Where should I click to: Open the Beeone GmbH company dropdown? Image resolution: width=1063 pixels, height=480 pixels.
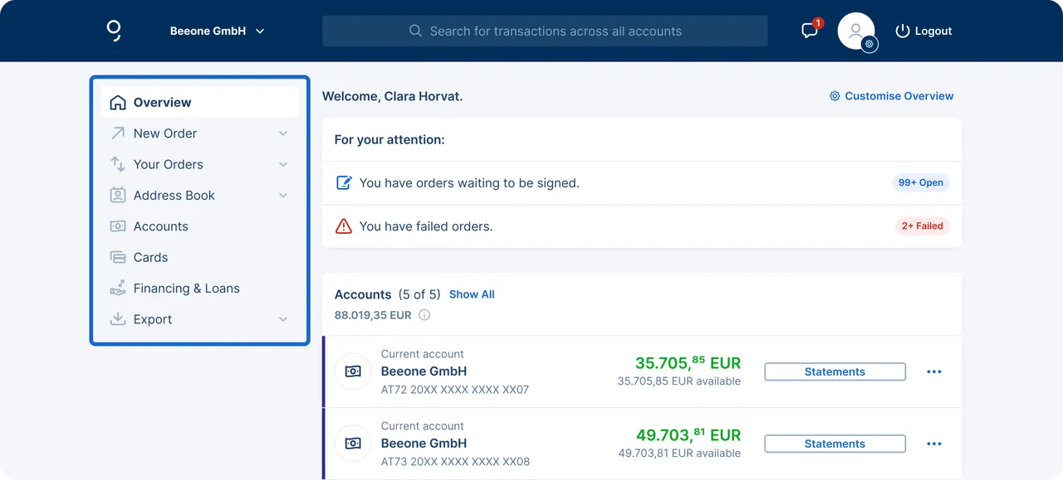click(x=218, y=31)
